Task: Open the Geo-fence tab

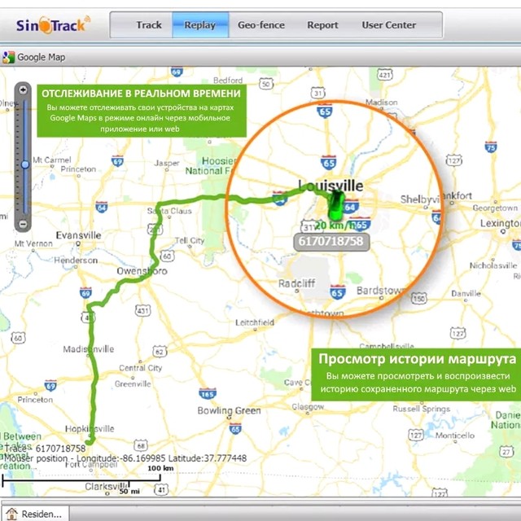Action: pyautogui.click(x=261, y=25)
